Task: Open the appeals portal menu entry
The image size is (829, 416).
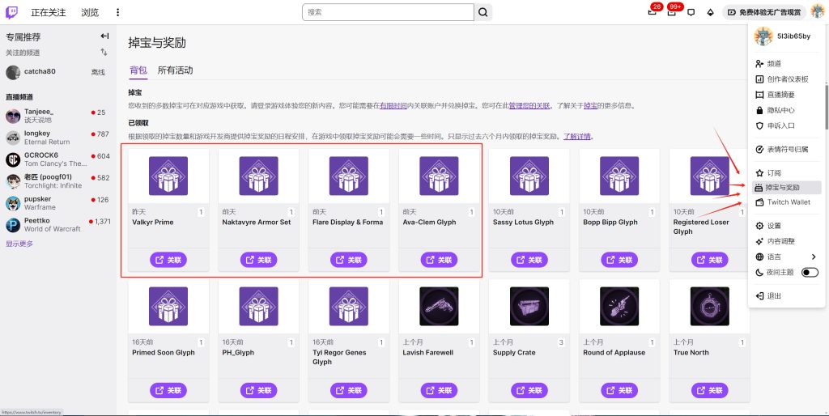Action: [x=787, y=125]
